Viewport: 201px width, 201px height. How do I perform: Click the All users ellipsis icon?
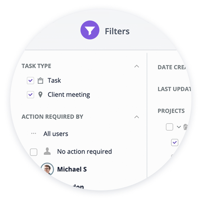34,134
